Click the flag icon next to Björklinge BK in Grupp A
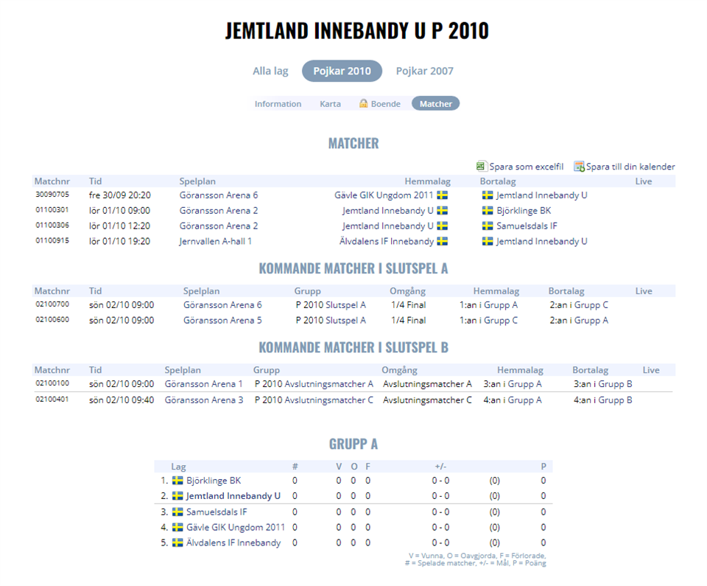Image resolution: width=707 pixels, height=586 pixels. coord(177,481)
